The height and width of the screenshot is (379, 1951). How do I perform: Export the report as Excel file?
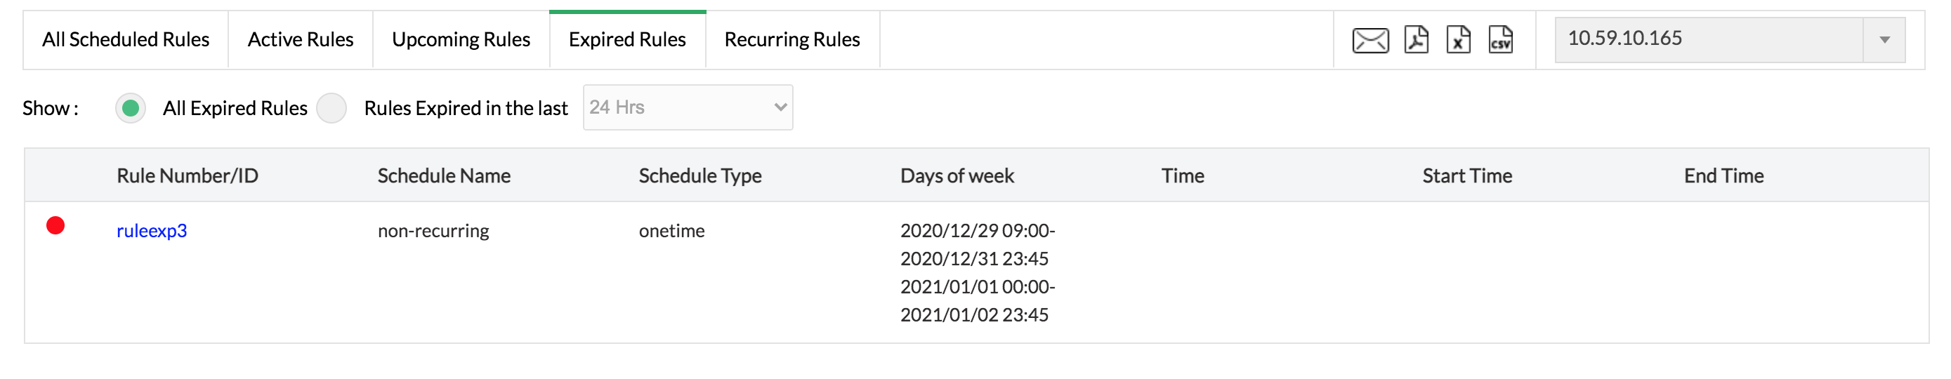(1458, 40)
